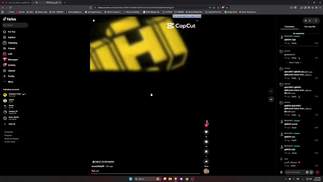Click the TikTok logo
The width and height of the screenshot is (323, 182).
pyautogui.click(x=10, y=19)
